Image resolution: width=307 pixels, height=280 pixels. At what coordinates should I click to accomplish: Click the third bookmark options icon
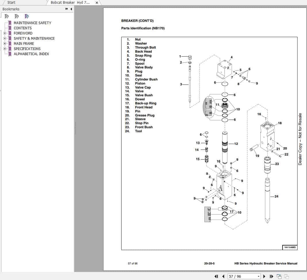tap(27, 16)
